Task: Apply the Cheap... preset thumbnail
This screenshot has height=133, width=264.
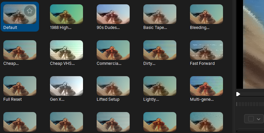Action: click(20, 50)
